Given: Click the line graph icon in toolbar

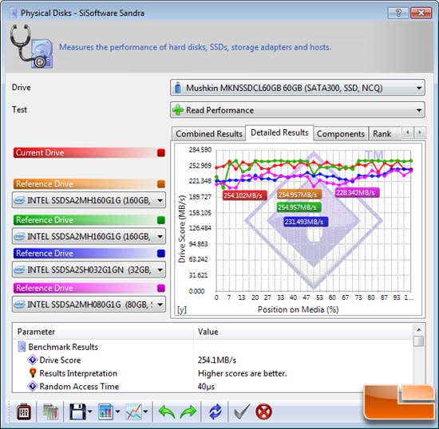Looking at the screenshot, I should [134, 411].
